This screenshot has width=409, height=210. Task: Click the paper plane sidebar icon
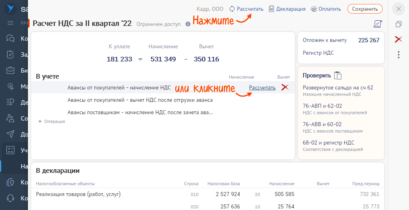click(10, 134)
